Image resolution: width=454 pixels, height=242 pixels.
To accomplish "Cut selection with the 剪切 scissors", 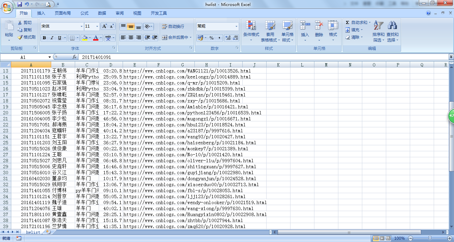I will point(25,23).
